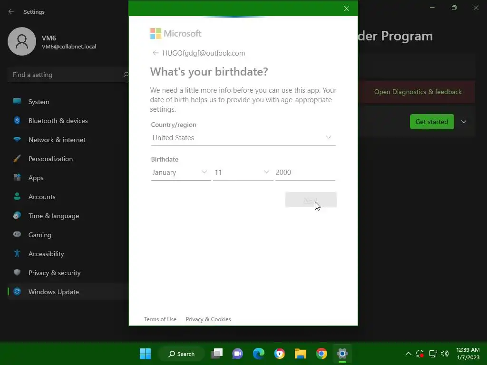Launch Microsoft Edge from the taskbar
487x365 pixels.
tap(258, 354)
